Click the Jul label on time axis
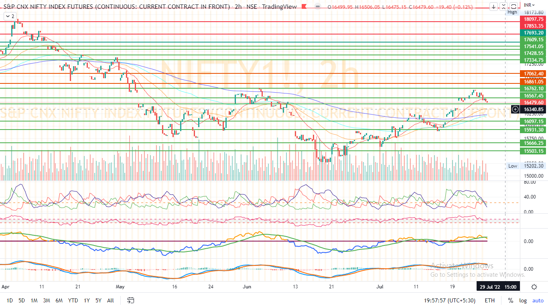The image size is (548, 308). [380, 287]
